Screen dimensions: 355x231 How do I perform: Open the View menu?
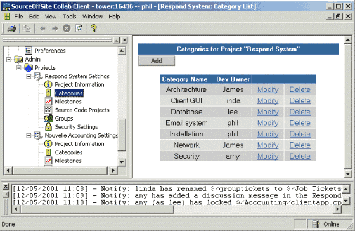coord(51,16)
